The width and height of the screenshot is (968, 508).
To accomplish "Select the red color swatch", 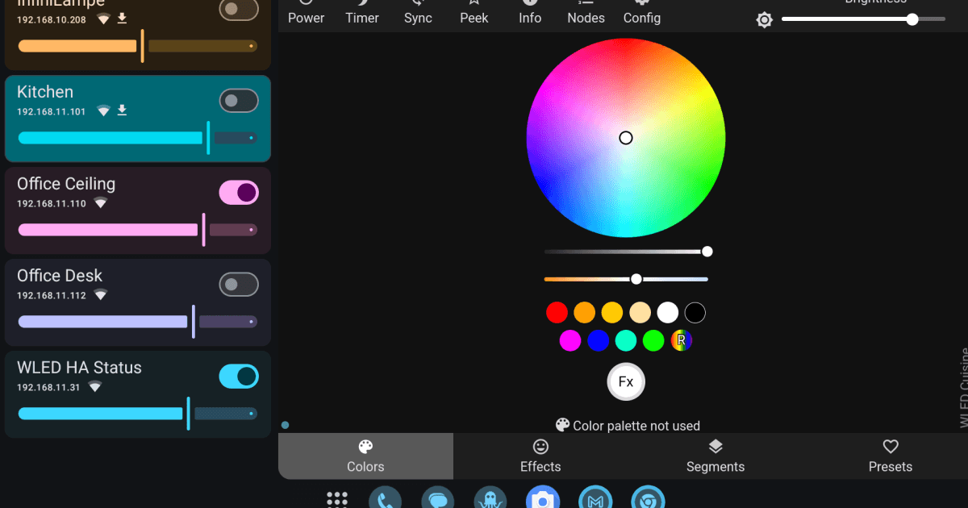I will (x=557, y=312).
